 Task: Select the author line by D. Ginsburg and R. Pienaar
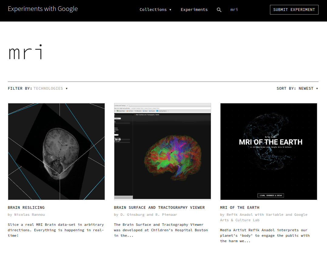[145, 215]
